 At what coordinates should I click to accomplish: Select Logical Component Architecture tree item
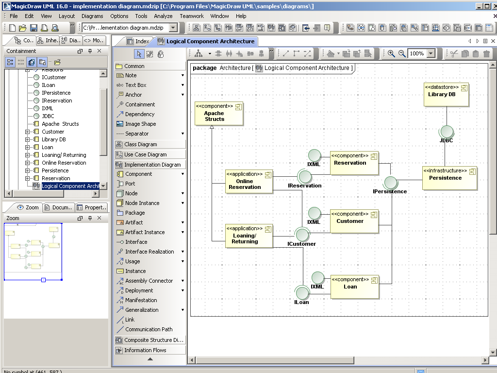coord(70,186)
